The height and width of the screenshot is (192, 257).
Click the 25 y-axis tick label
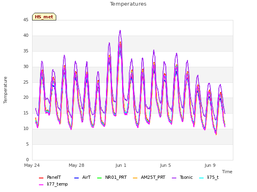(26, 82)
